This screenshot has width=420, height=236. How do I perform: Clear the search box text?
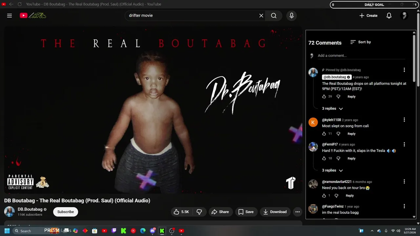click(261, 15)
